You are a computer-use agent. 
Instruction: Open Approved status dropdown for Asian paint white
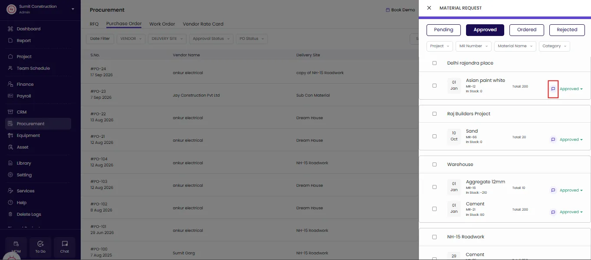tap(571, 89)
